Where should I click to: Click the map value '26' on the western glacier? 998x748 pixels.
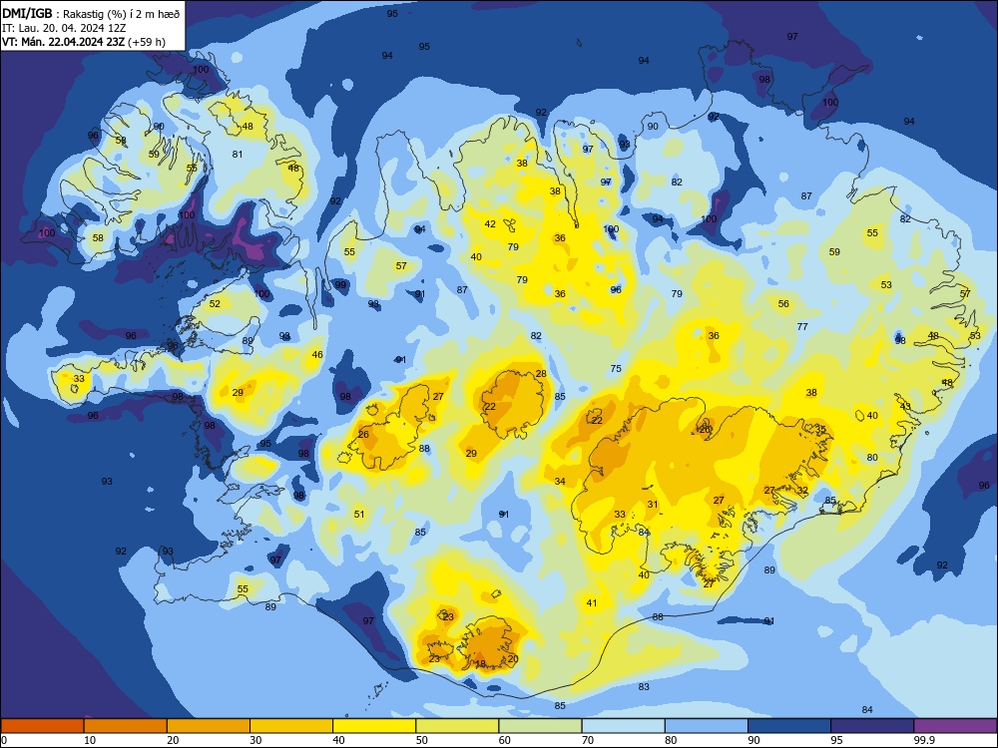(x=363, y=435)
